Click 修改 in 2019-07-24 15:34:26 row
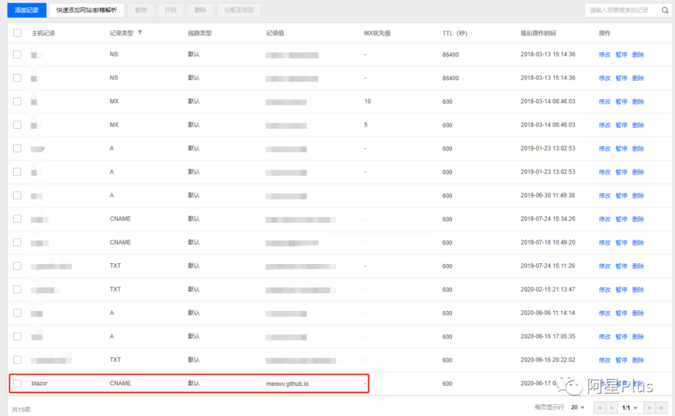675x416 pixels. click(604, 219)
